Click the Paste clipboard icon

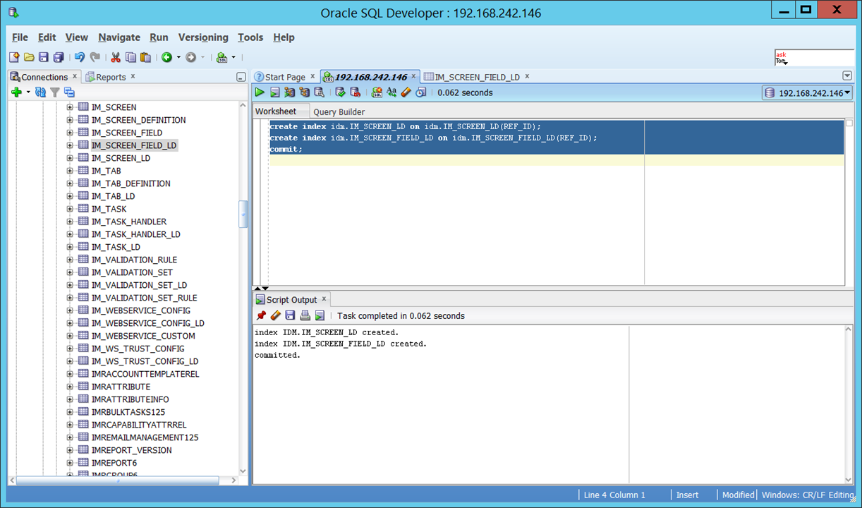pyautogui.click(x=146, y=57)
